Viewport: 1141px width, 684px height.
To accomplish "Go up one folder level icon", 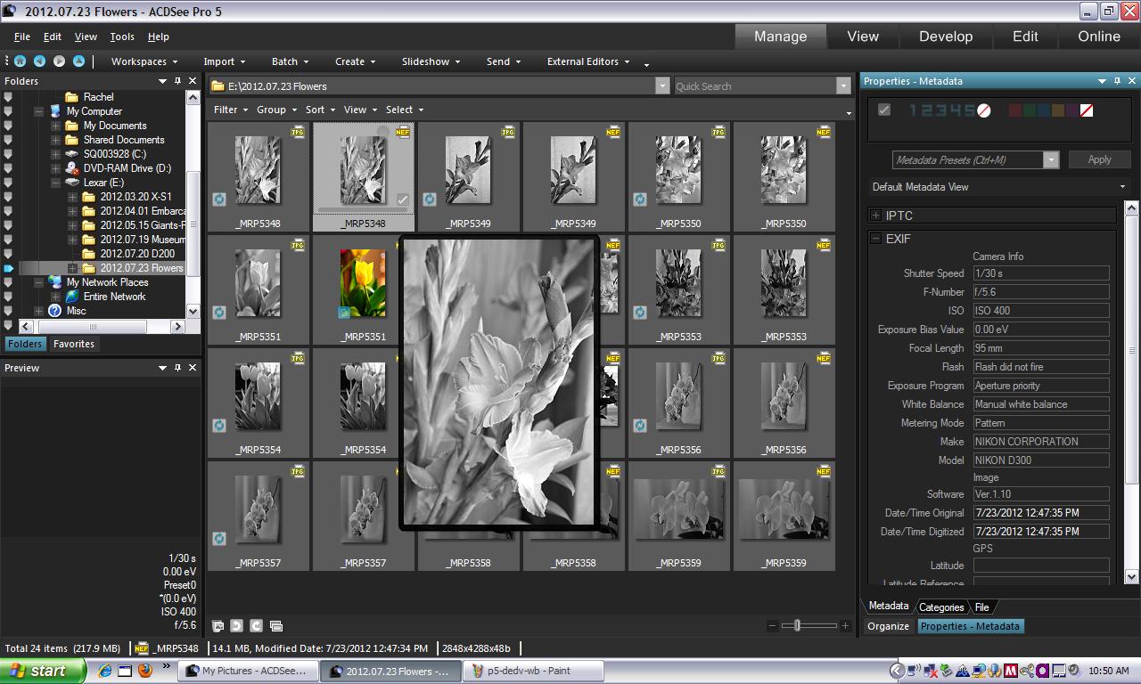I will coord(78,61).
